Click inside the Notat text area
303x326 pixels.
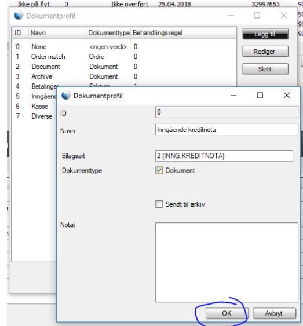click(x=227, y=262)
